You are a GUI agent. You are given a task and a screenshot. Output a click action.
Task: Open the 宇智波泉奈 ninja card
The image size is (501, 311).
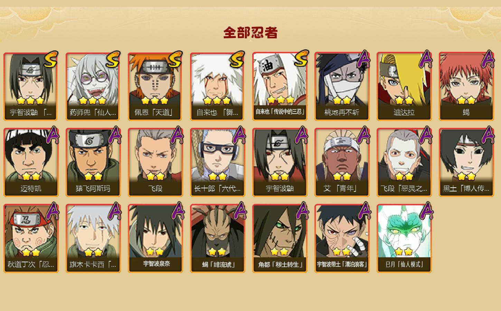tap(155, 238)
